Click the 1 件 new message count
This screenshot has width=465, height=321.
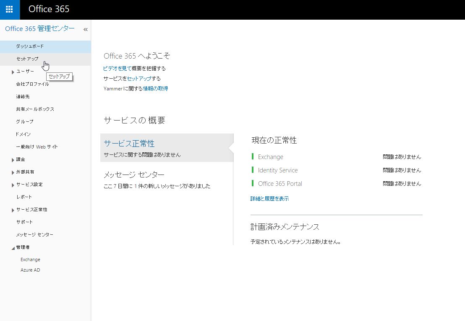(139, 186)
